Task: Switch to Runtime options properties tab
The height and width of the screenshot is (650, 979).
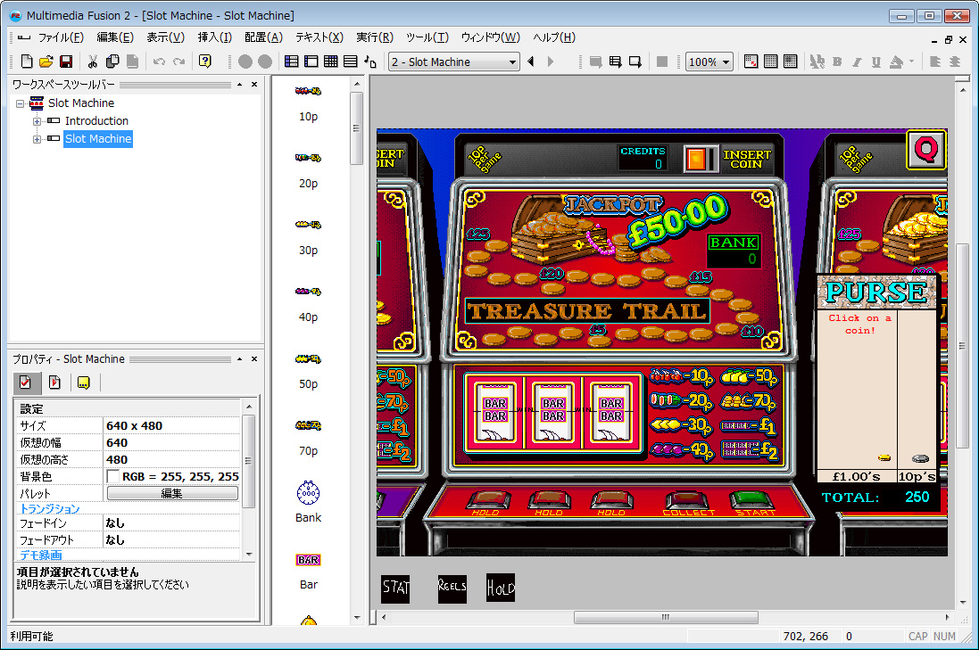Action: 55,383
